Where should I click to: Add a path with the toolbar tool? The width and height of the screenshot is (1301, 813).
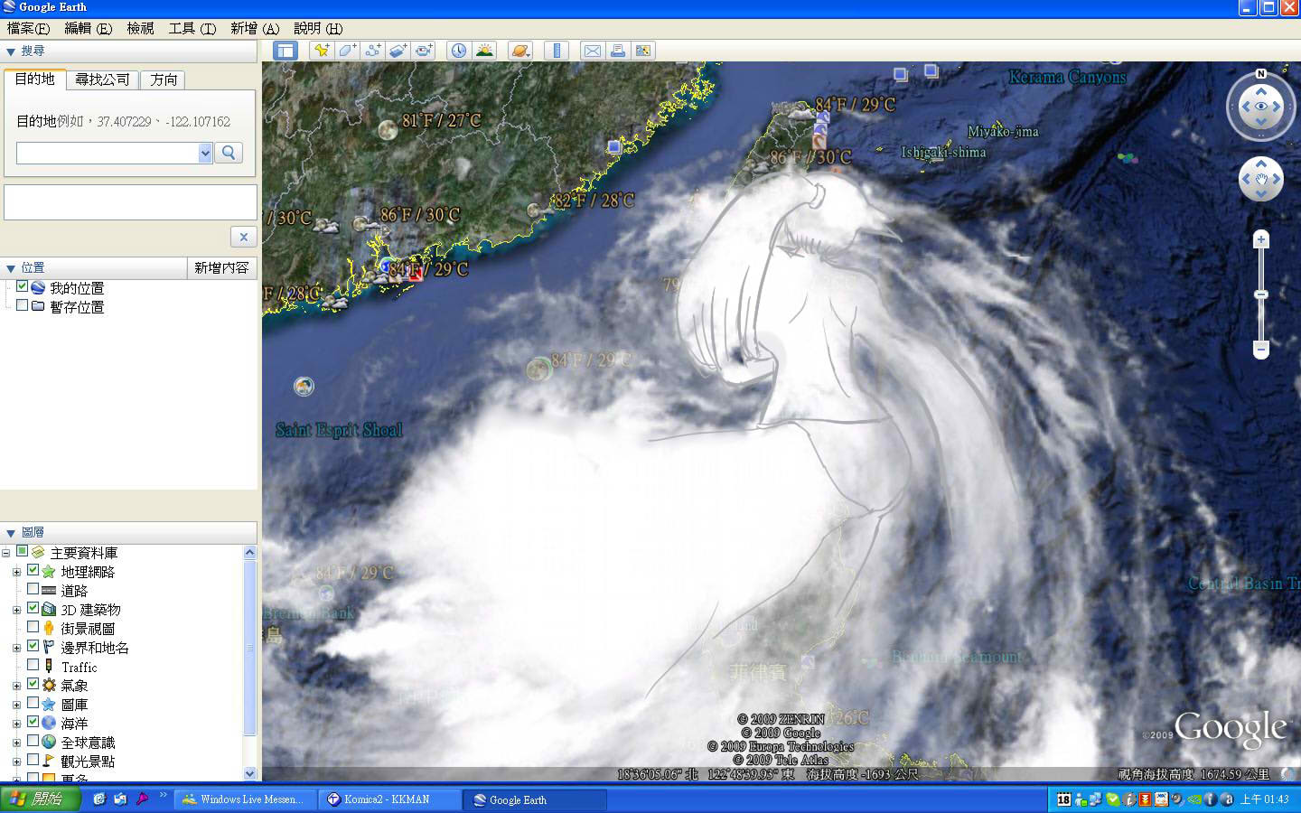(372, 51)
